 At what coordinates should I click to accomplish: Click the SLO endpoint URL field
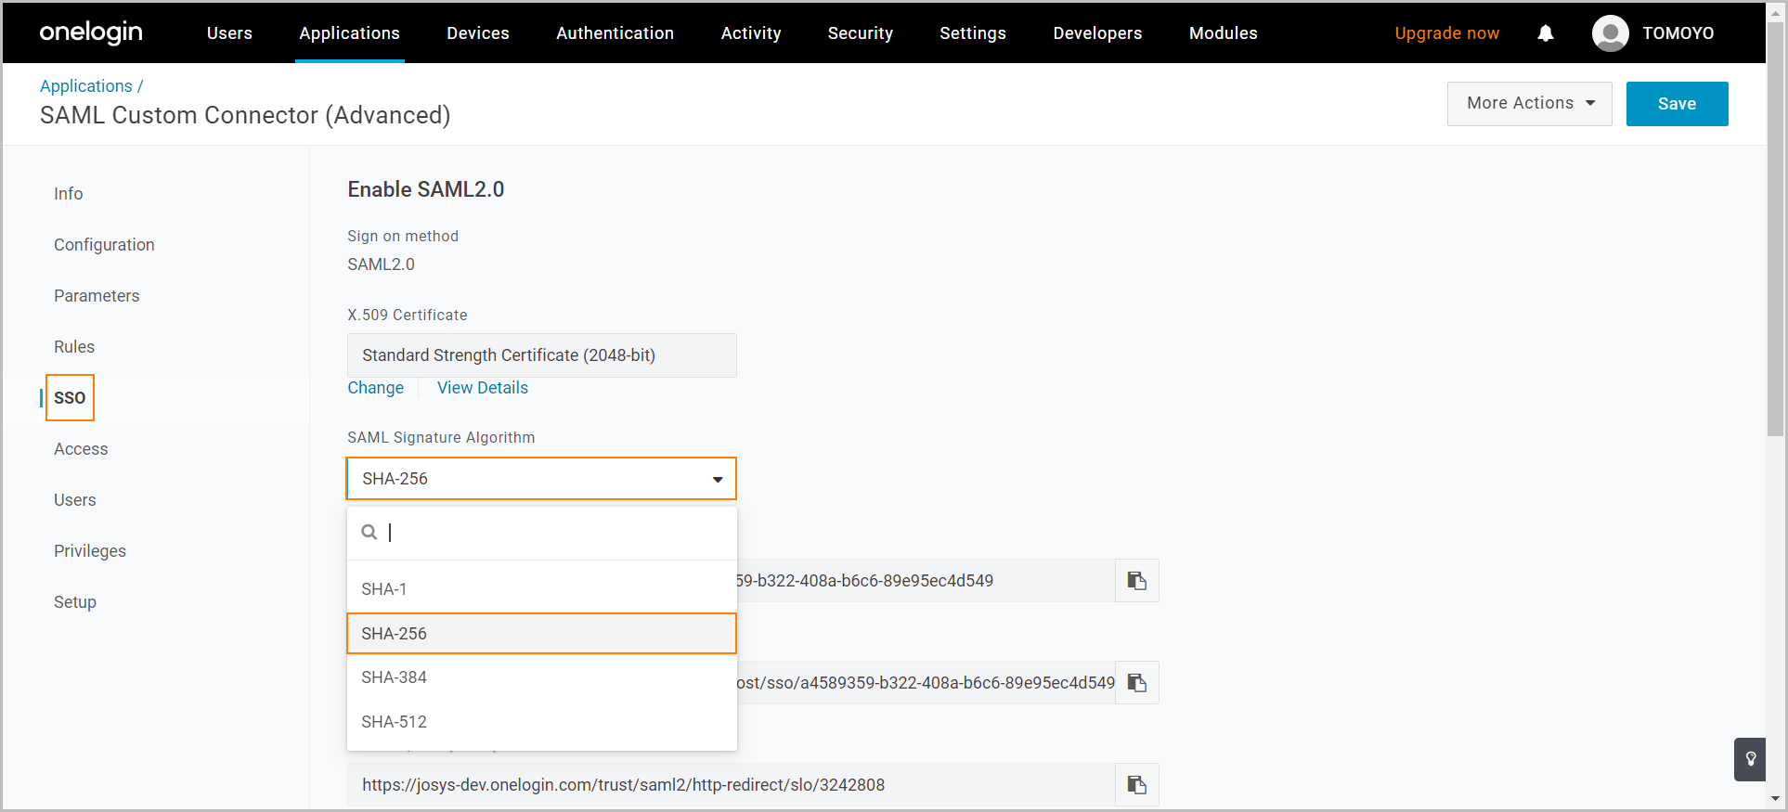[x=731, y=785]
